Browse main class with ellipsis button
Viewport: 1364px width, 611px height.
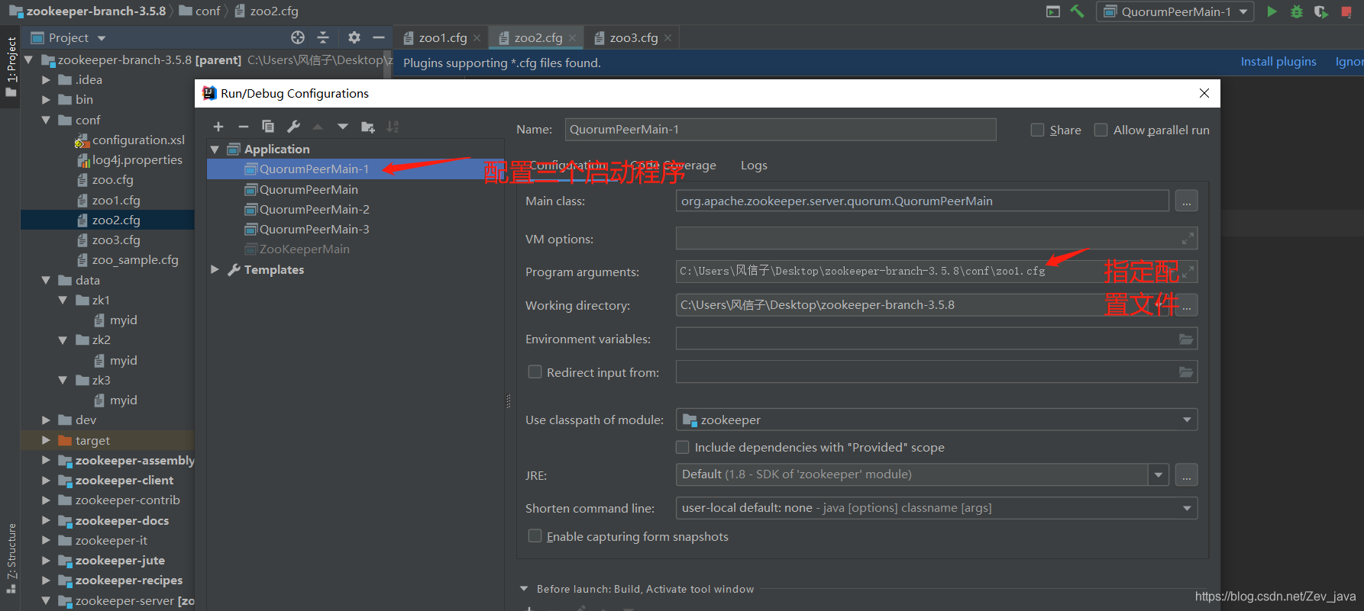coord(1186,201)
